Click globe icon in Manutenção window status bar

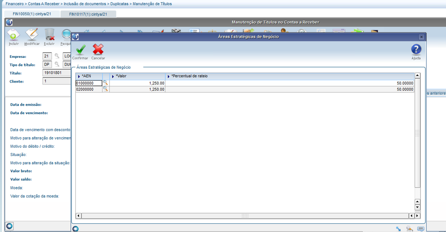click(10, 226)
